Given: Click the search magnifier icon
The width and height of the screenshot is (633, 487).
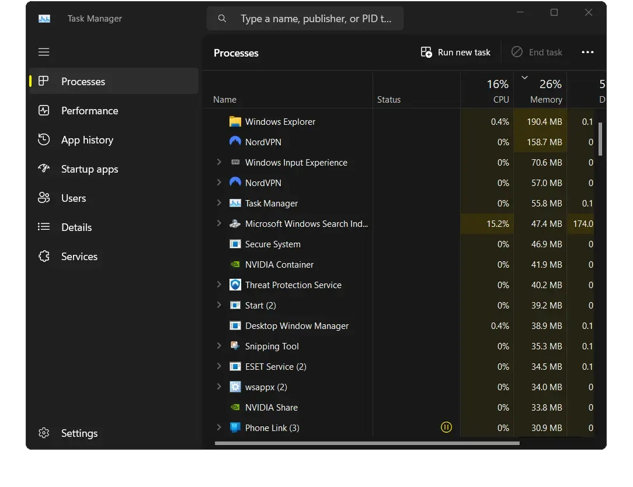Looking at the screenshot, I should coord(222,19).
